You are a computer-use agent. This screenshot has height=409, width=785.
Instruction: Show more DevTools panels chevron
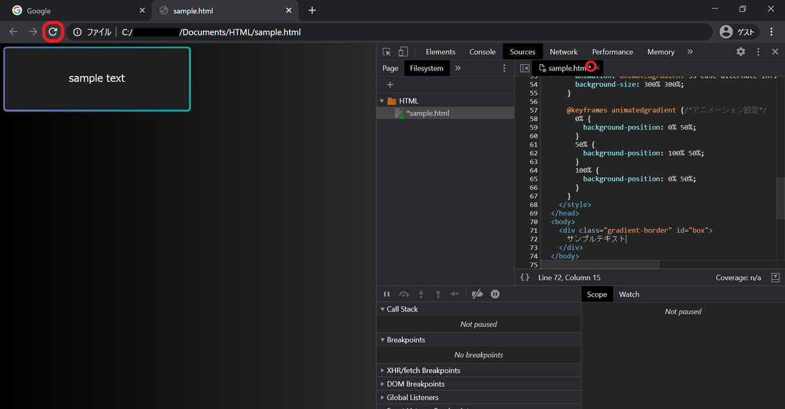click(689, 52)
